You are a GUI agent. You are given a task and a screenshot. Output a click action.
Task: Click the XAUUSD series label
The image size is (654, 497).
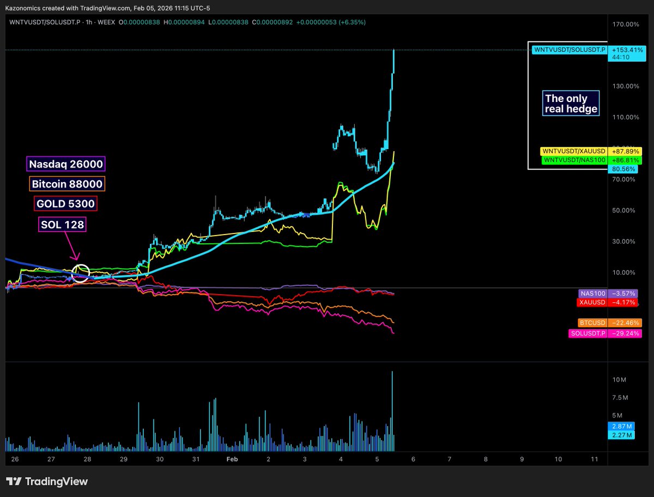click(592, 302)
